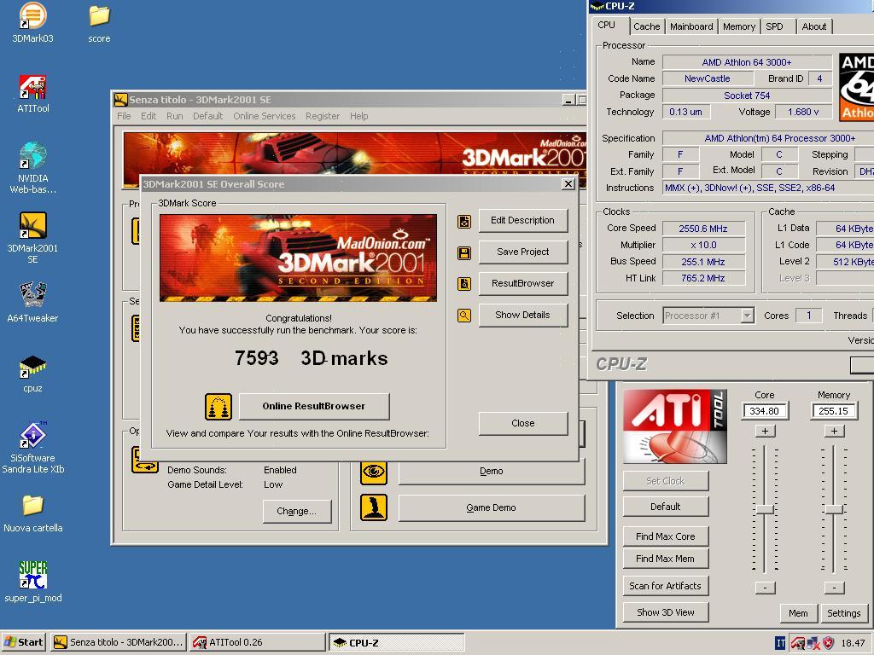874x655 pixels.
Task: Click the ATI Tool logo image
Action: pos(675,426)
